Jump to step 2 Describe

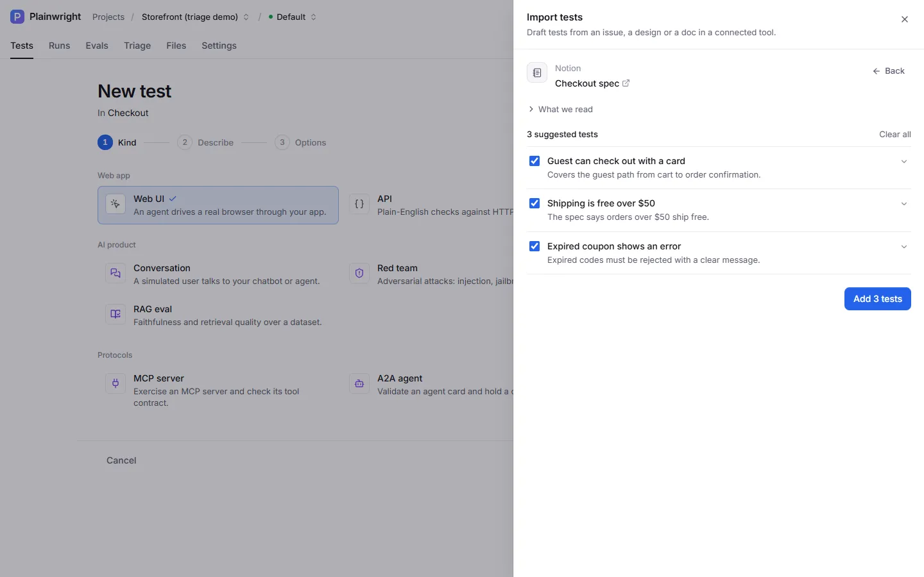pyautogui.click(x=205, y=142)
